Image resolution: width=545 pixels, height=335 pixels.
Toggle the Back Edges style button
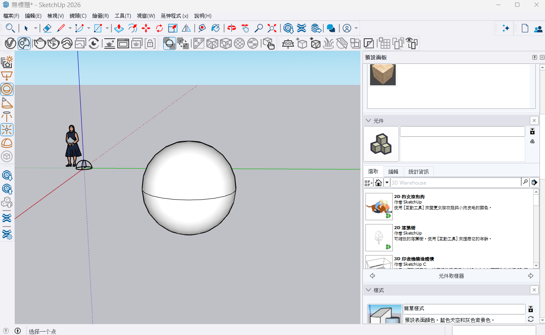coord(183,43)
